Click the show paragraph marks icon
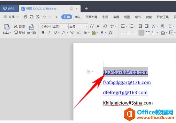 [170, 26]
